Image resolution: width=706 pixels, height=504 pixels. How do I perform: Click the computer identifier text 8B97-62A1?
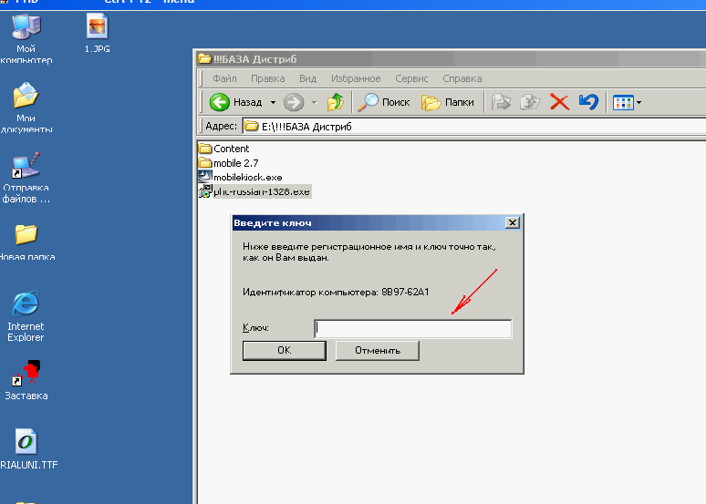(405, 292)
